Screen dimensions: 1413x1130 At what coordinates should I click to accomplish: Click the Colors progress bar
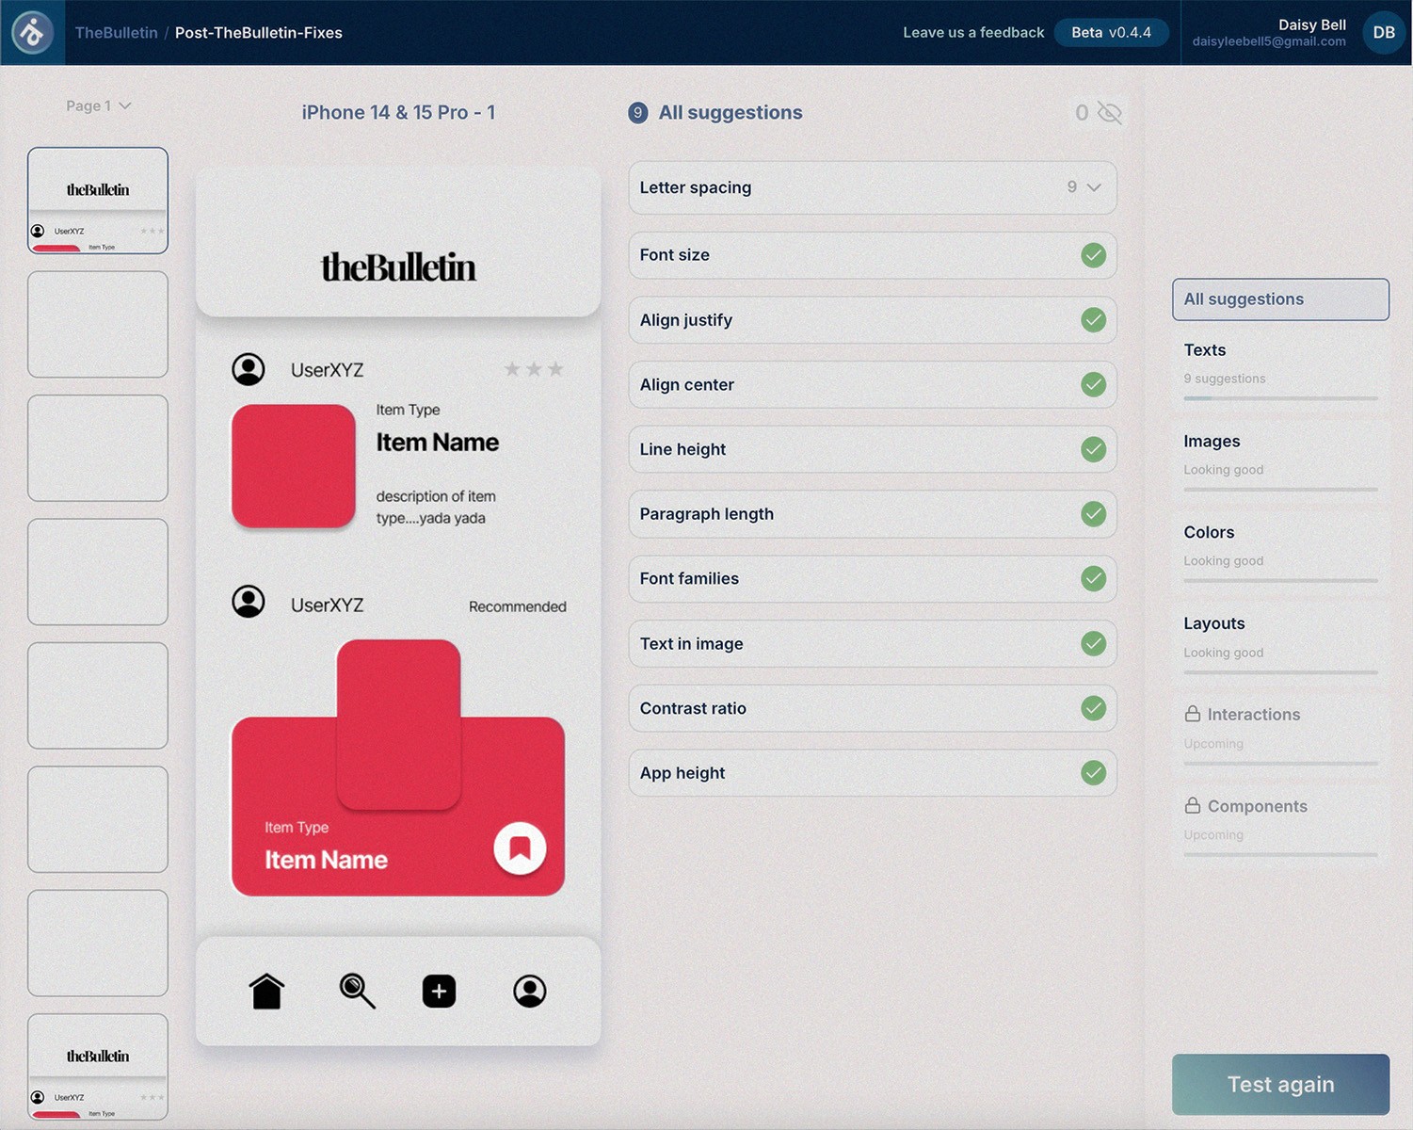pos(1280,581)
